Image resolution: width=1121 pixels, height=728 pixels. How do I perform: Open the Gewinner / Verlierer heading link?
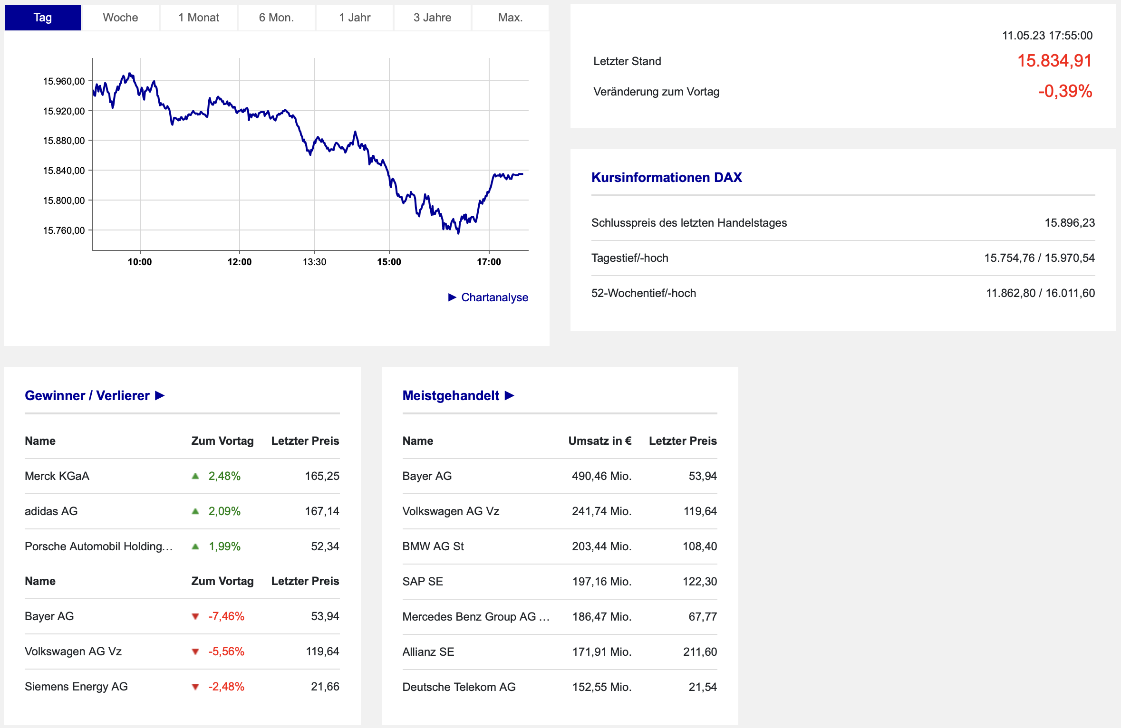pos(87,395)
